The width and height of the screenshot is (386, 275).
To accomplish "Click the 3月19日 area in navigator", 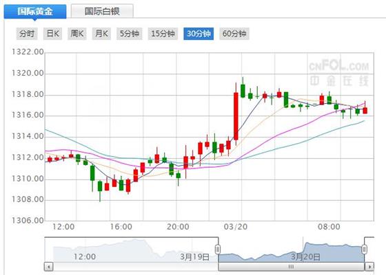I will coord(194,257).
